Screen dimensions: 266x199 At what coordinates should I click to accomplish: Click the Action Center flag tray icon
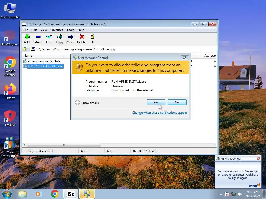[x=227, y=194]
